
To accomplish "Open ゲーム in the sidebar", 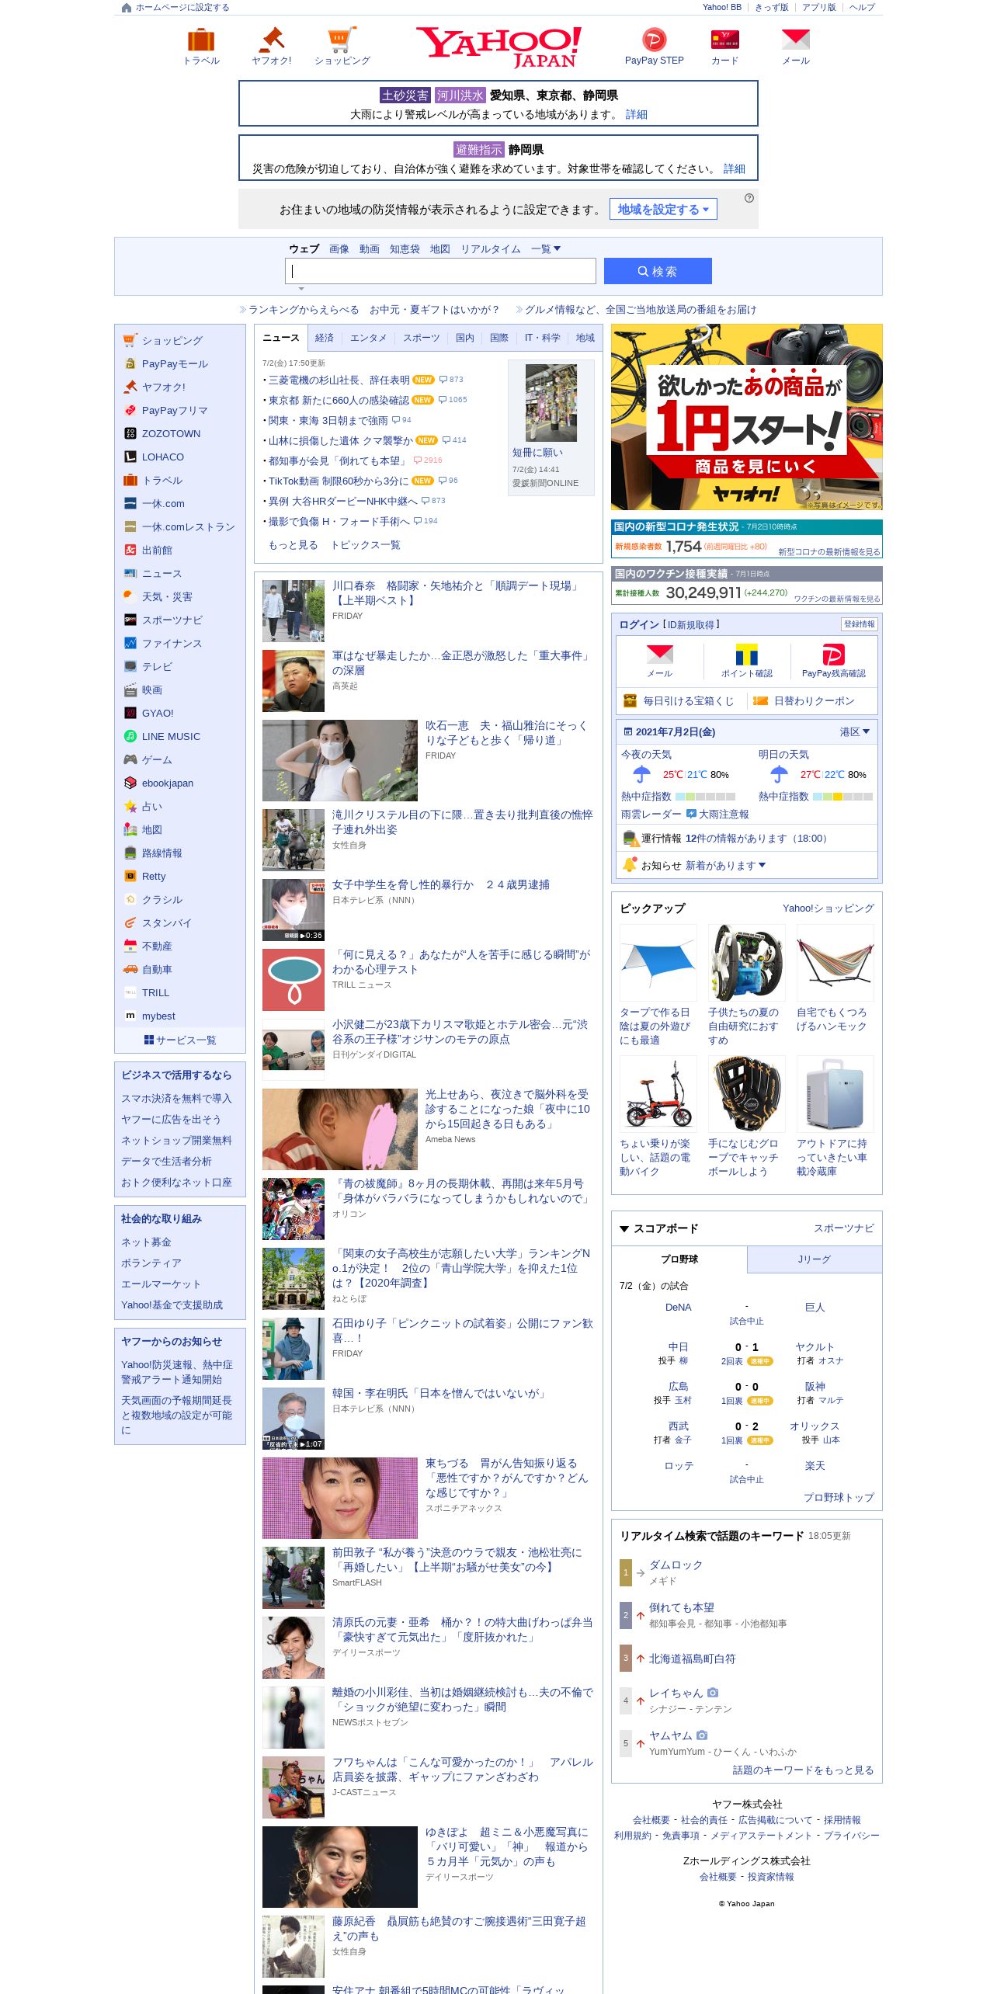I will click(157, 759).
